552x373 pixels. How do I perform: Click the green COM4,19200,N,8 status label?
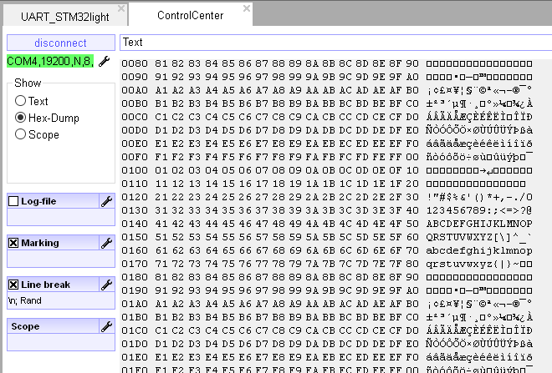click(x=50, y=61)
